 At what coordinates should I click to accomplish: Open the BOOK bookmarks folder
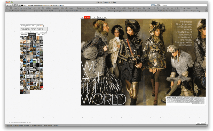pyautogui.click(x=48, y=8)
